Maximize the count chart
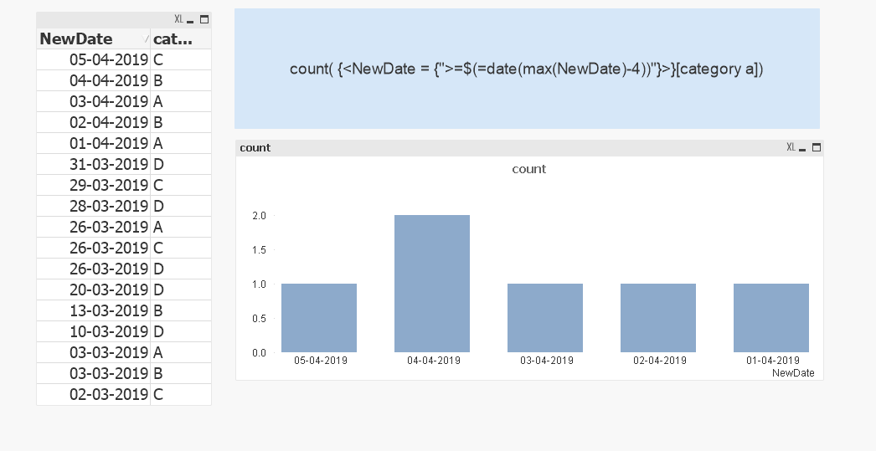Image resolution: width=876 pixels, height=451 pixels. point(817,147)
